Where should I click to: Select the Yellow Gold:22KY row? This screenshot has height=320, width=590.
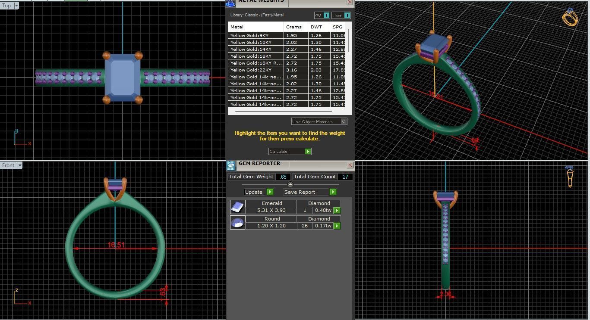tap(287, 70)
